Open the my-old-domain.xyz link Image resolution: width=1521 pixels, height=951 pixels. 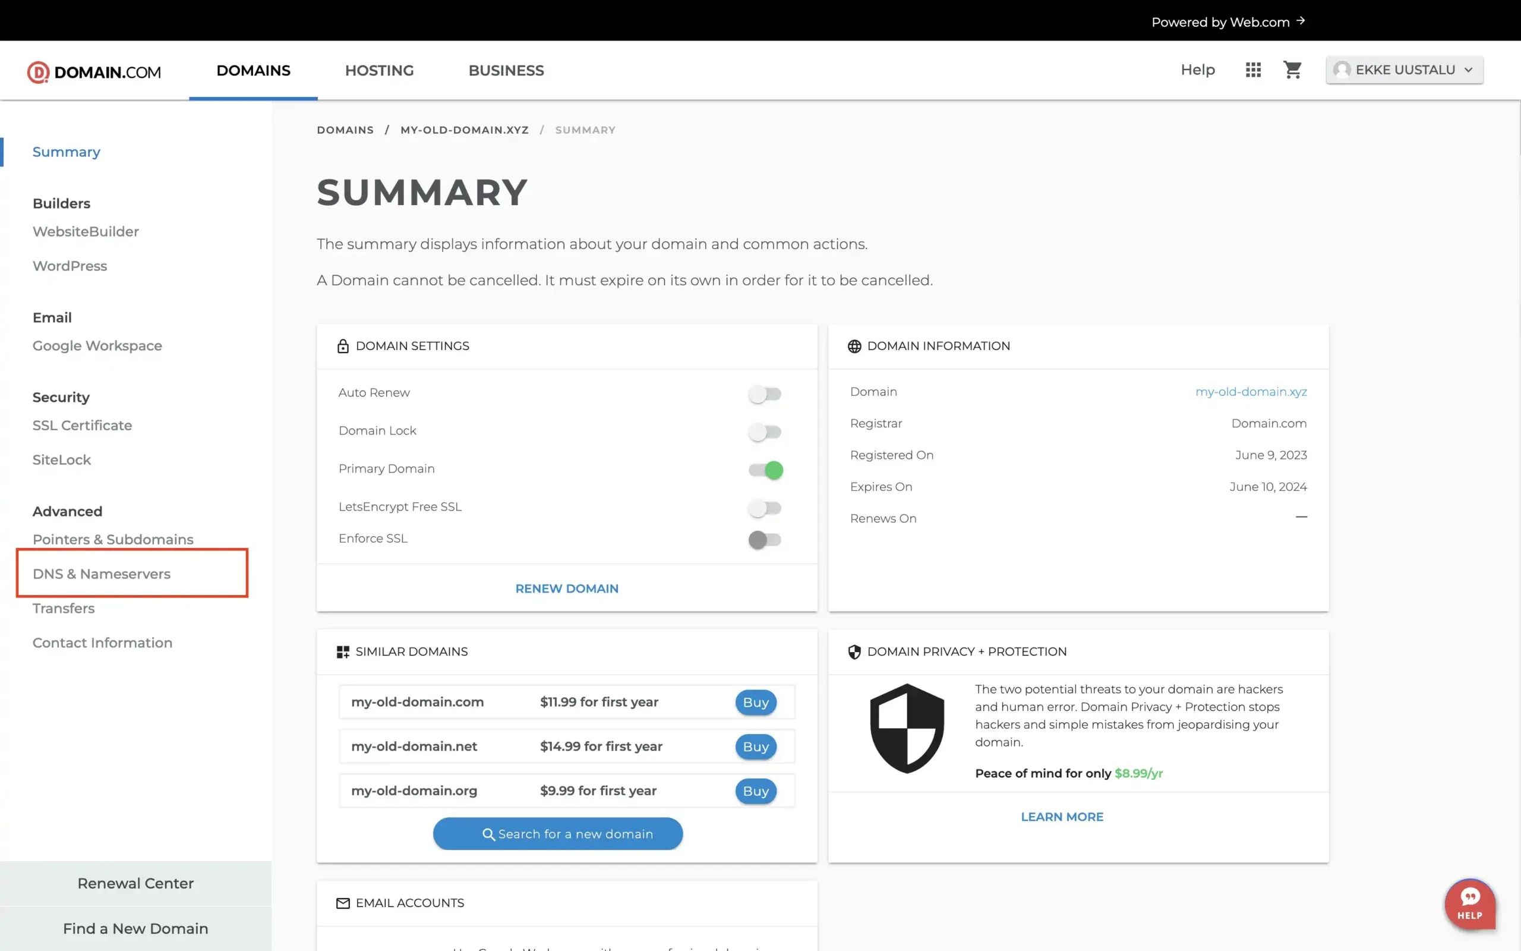[1251, 391]
